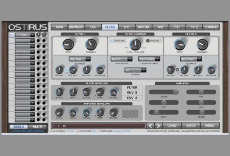The image size is (230, 156).
Task: Click Filter Envelope Decay knob
Action: pyautogui.click(x=73, y=92)
